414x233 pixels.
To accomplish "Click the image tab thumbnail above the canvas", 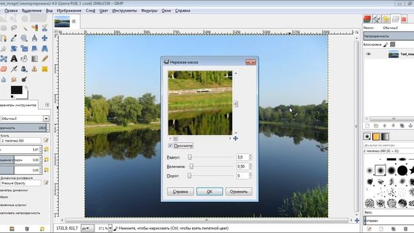I will click(62, 21).
